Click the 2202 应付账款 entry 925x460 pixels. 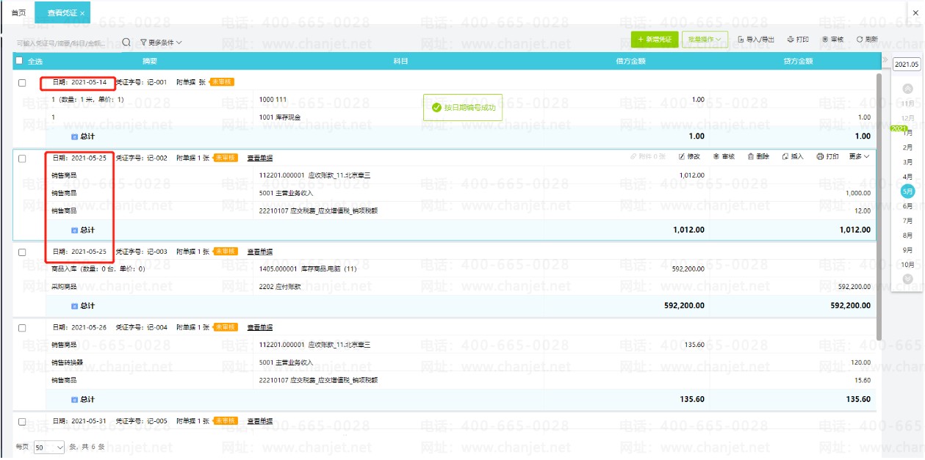[281, 286]
